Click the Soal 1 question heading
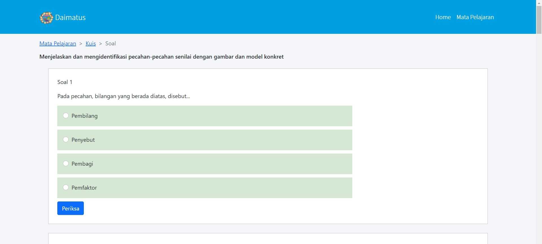Screen dimensions: 542x244 point(65,82)
